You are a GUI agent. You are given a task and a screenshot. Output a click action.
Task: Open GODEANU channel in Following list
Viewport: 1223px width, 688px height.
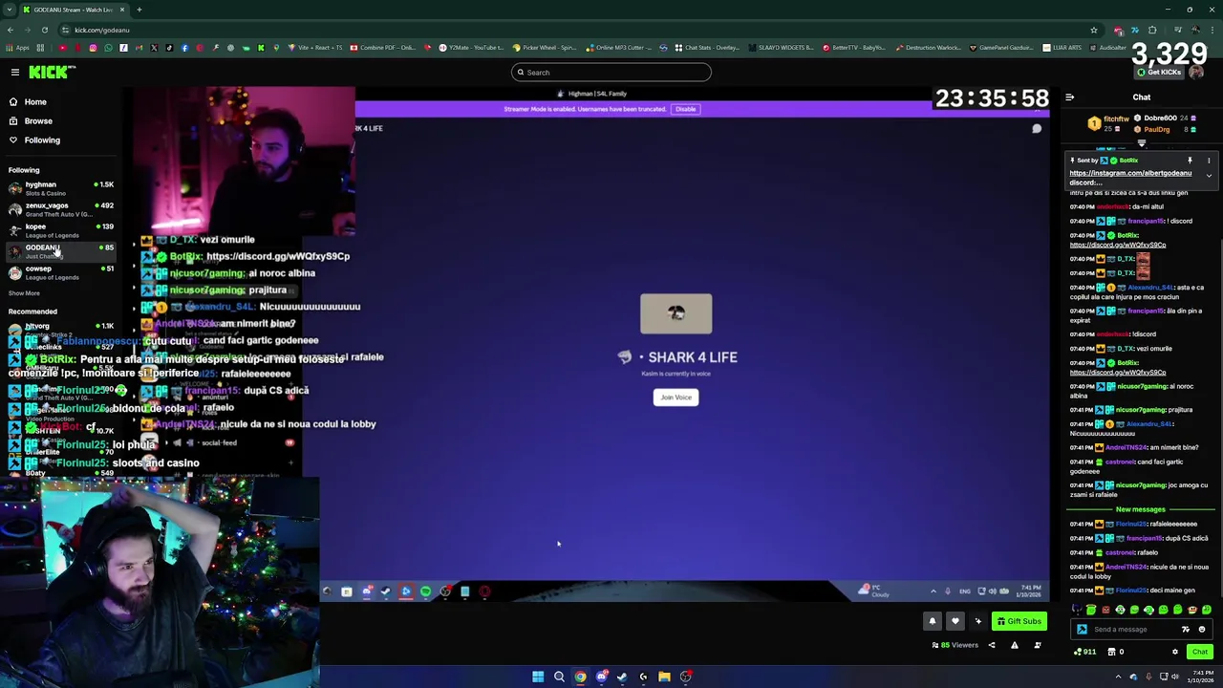click(59, 251)
